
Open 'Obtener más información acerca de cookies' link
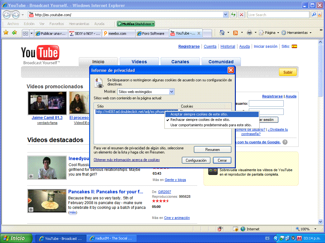pos(127,160)
